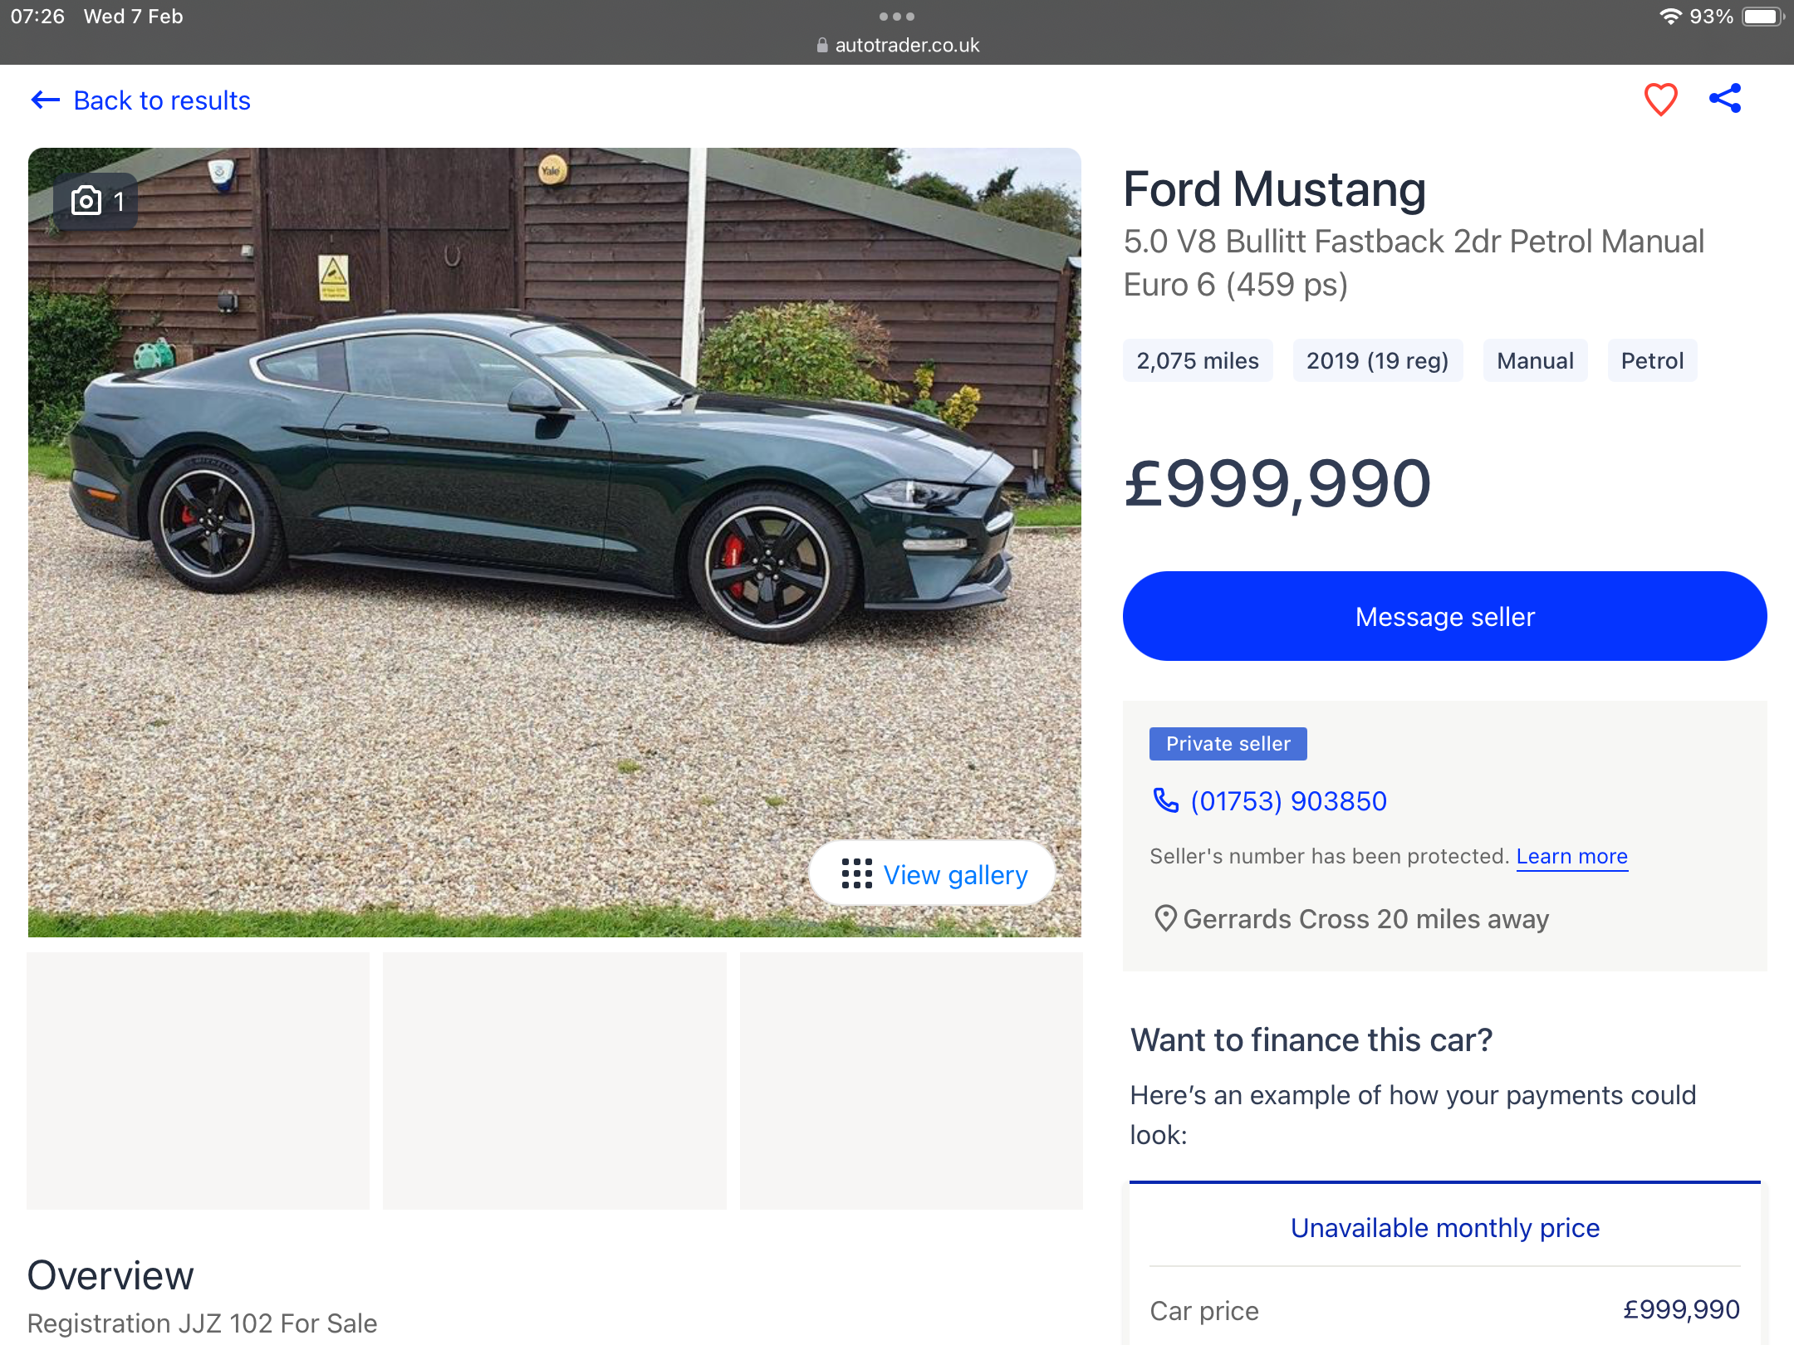1794x1345 pixels.
Task: Click the 2,075 miles tag
Action: 1197,361
